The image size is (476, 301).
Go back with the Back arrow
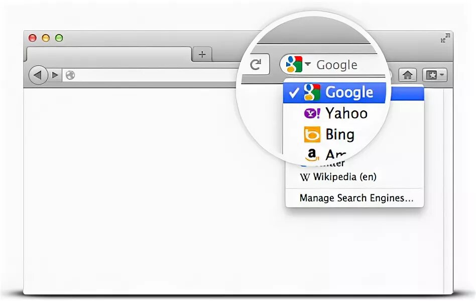tap(38, 75)
